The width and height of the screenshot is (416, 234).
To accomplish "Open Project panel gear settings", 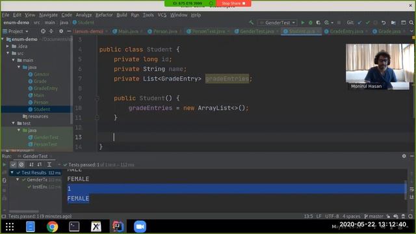I will [x=61, y=31].
